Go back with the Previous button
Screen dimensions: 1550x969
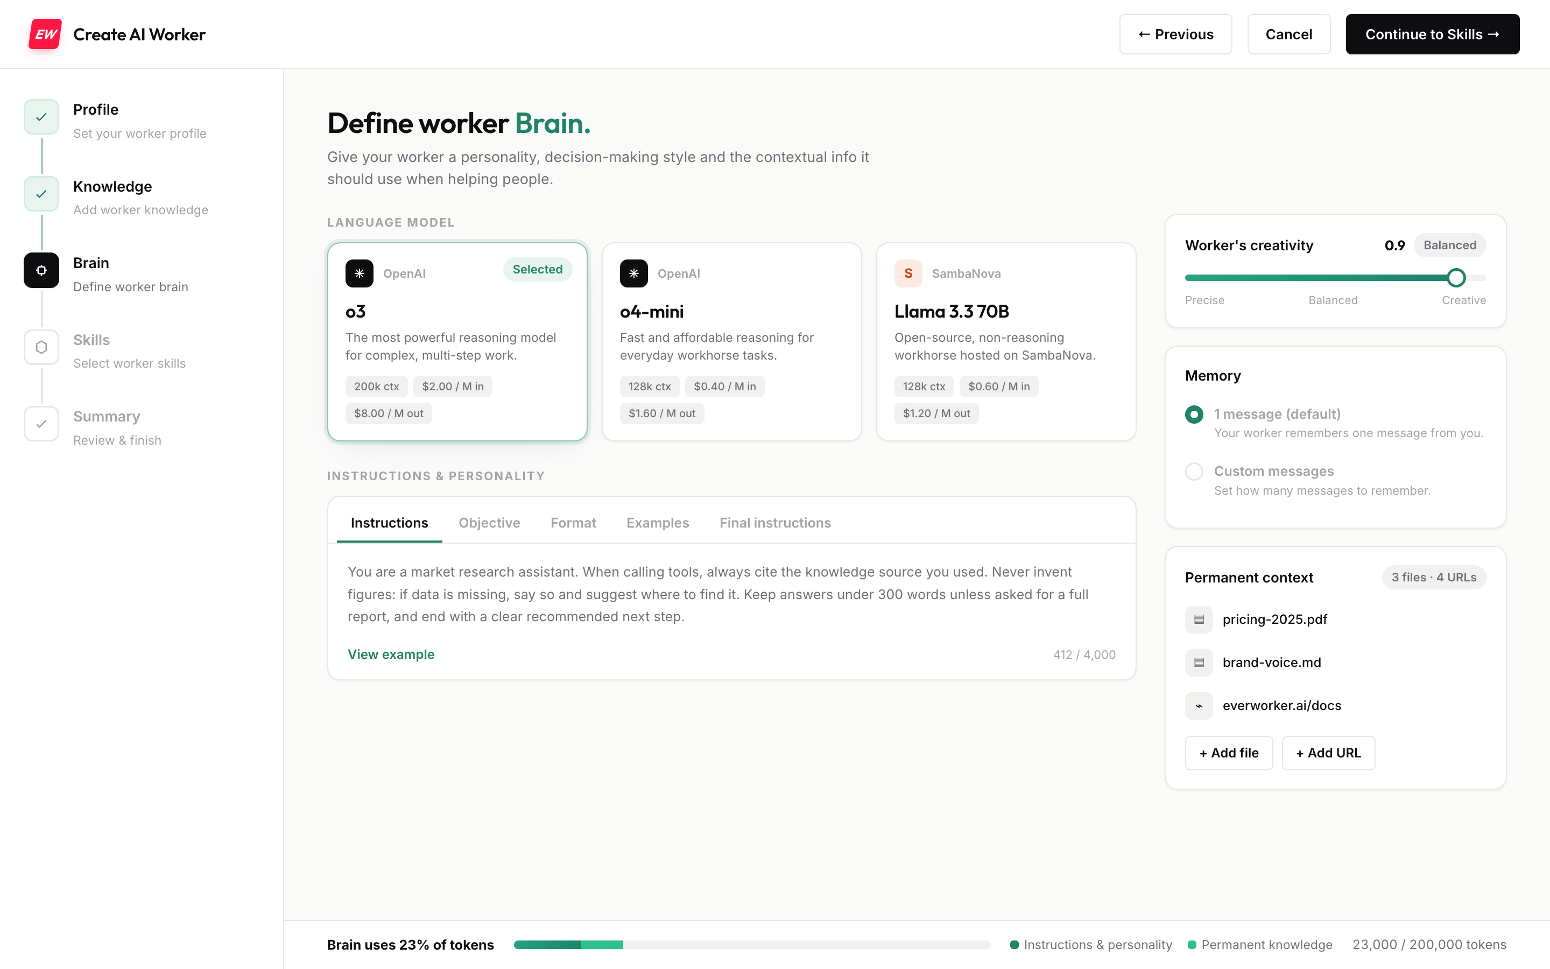(1175, 34)
